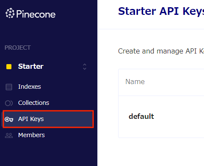The image size is (204, 166).
Task: Expand the Starter project switcher chevrons
Action: point(85,67)
